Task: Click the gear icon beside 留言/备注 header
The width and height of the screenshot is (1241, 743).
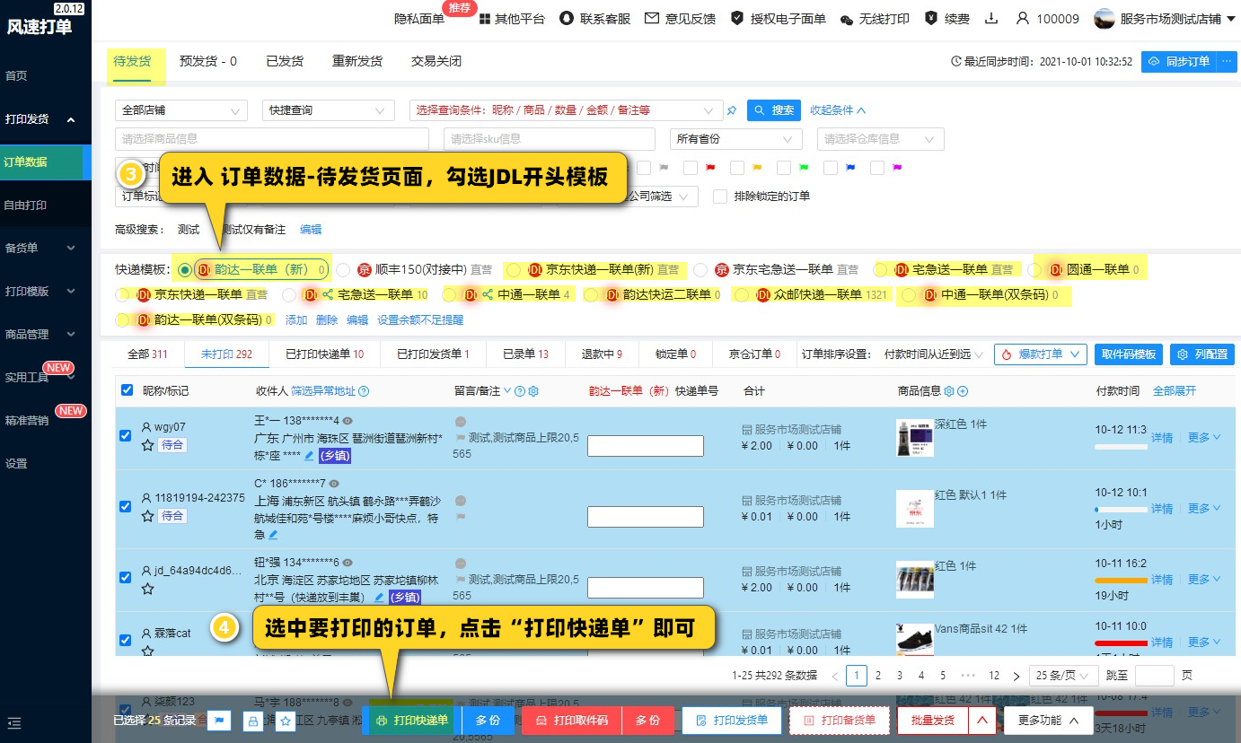Action: tap(533, 391)
